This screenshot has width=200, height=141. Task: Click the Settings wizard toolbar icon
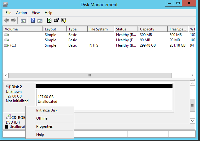click(64, 20)
